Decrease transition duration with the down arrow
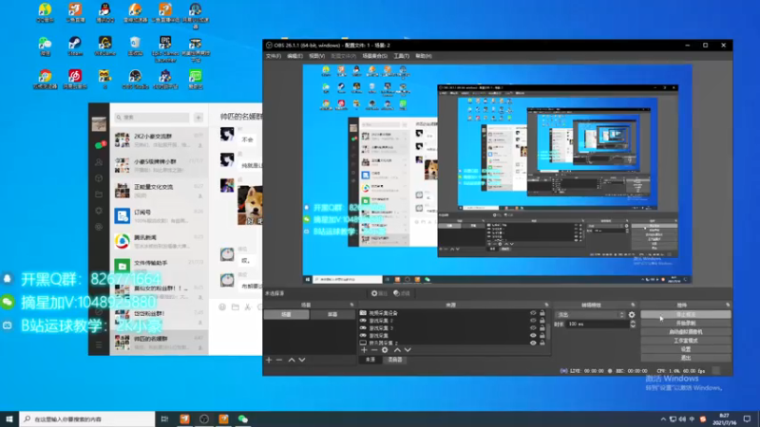Image resolution: width=760 pixels, height=427 pixels. point(633,326)
